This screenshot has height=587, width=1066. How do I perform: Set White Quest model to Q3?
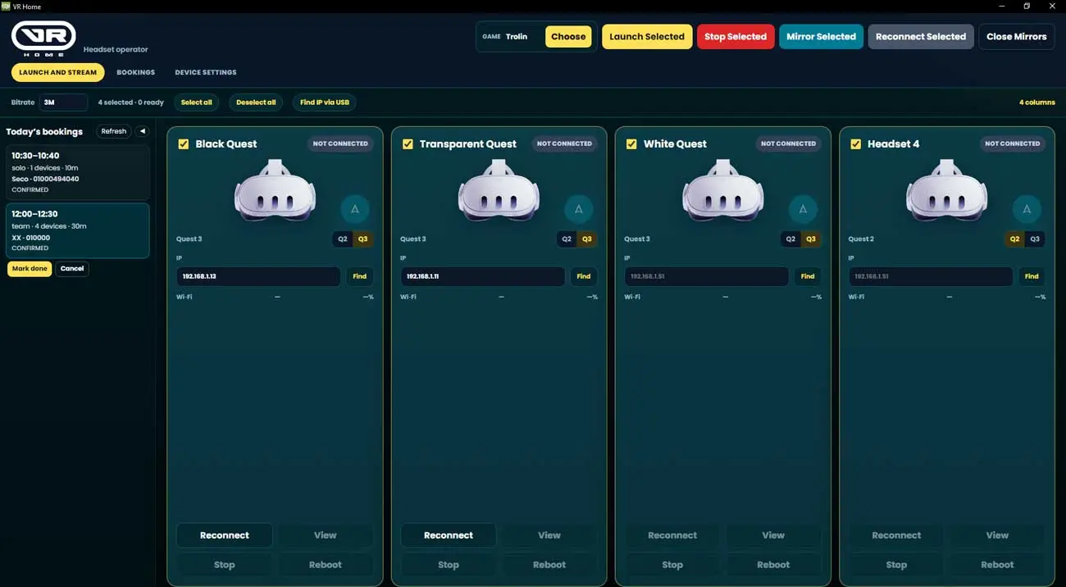click(x=811, y=239)
